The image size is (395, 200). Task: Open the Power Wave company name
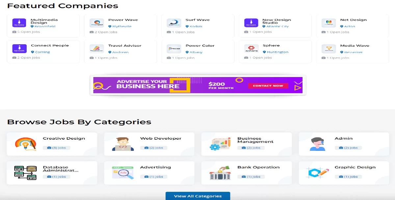(123, 20)
